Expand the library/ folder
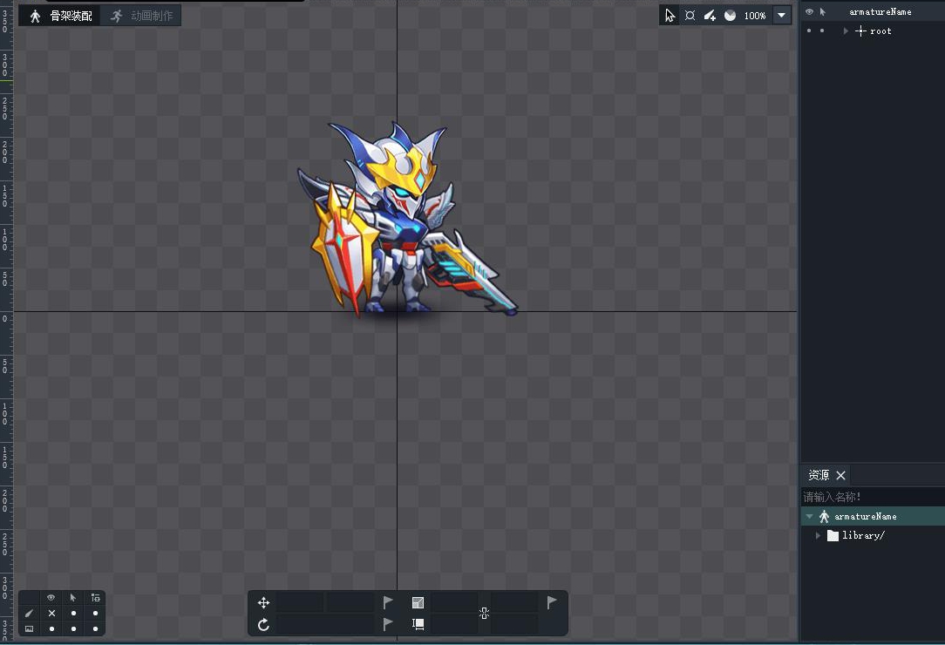 817,535
